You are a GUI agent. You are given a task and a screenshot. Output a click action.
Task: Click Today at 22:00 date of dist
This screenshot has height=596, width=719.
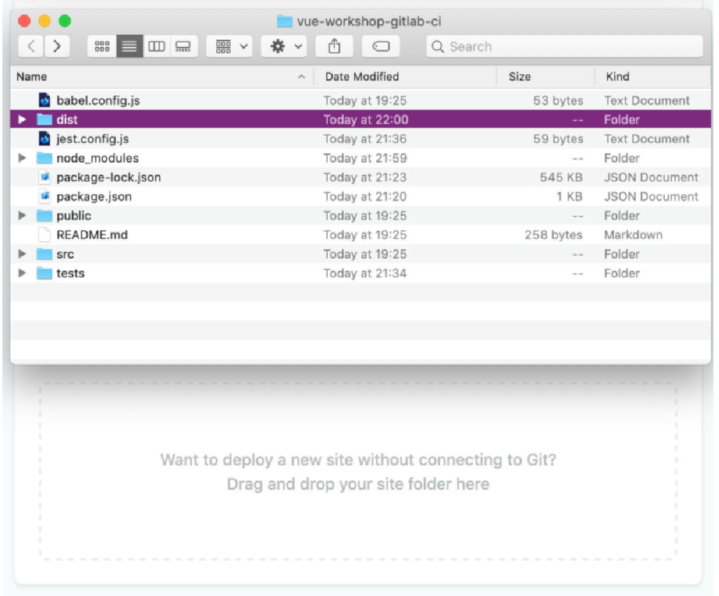[x=366, y=119]
